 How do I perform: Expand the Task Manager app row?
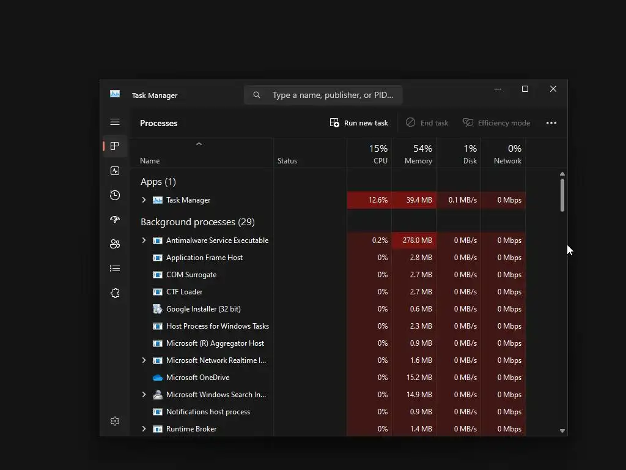tap(144, 200)
